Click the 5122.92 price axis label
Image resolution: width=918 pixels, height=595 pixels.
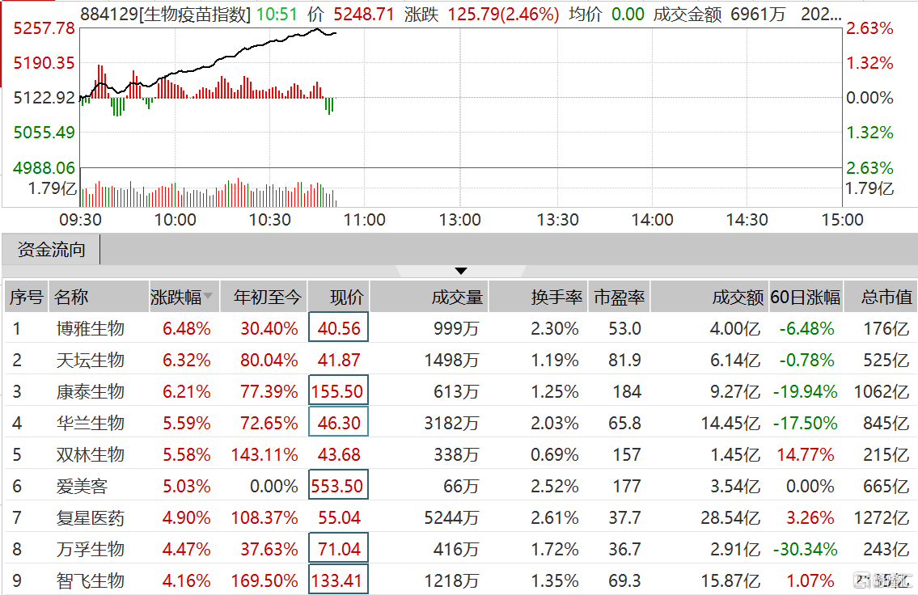point(44,98)
